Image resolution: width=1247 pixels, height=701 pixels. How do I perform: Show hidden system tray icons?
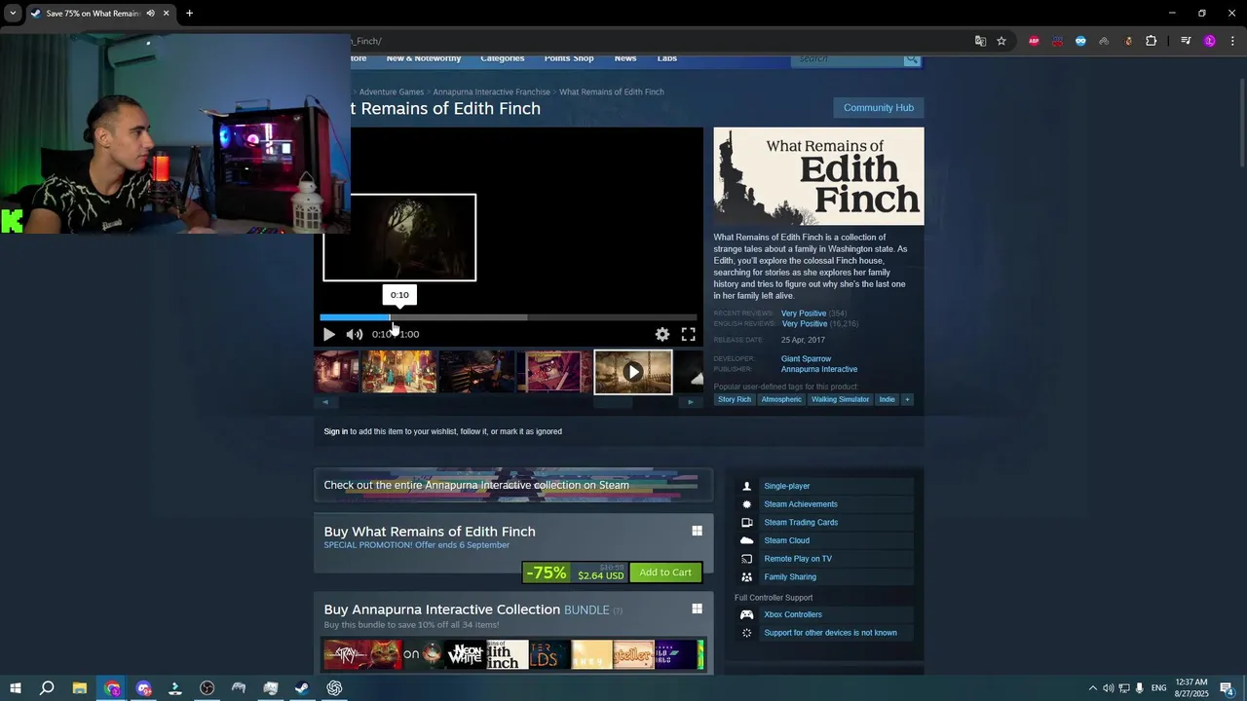(x=1092, y=688)
